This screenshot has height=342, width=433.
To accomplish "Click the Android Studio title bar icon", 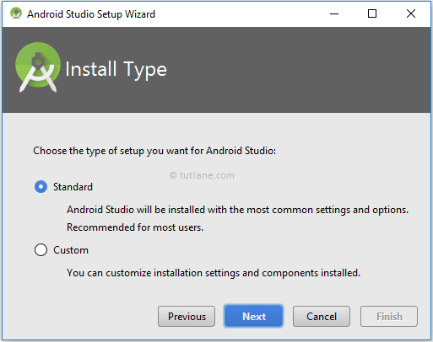I will (x=16, y=13).
